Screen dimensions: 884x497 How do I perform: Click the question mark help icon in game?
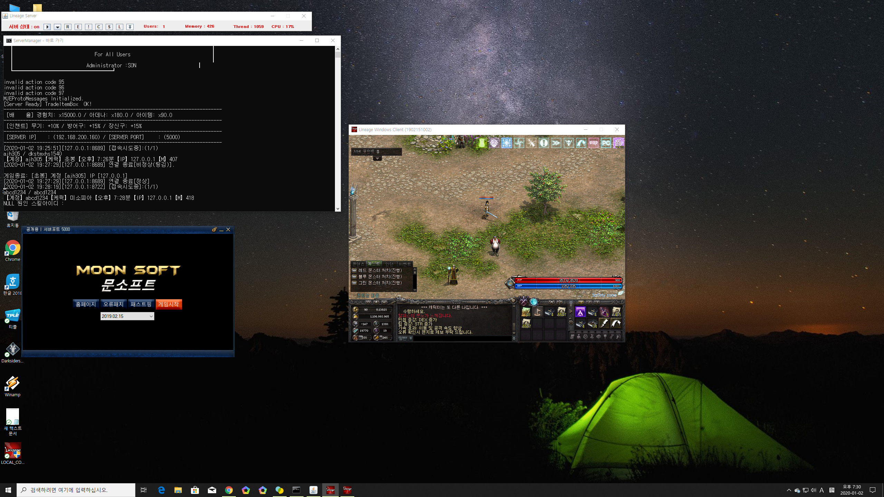coord(559,302)
